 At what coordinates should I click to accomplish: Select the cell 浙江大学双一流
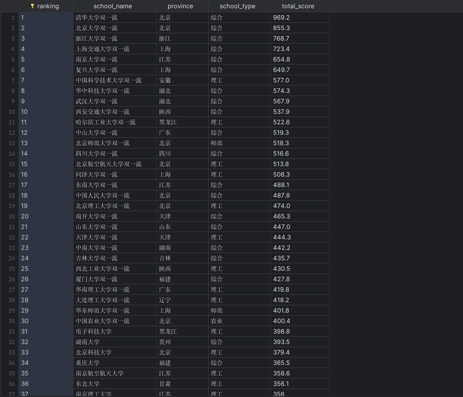click(115, 38)
